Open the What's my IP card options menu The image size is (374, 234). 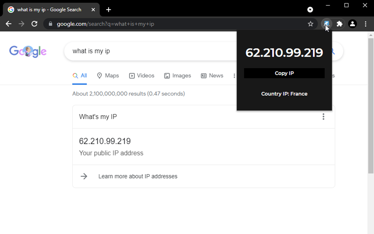[323, 116]
